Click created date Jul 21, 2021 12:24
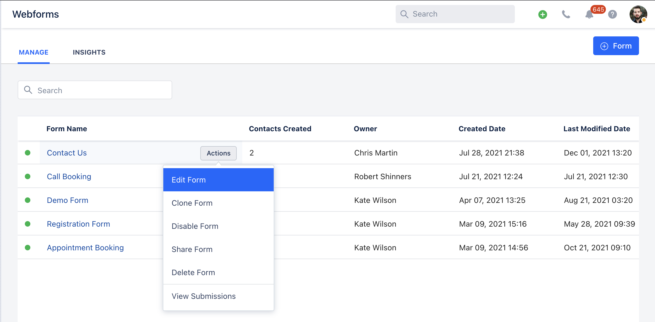655x322 pixels. click(491, 176)
